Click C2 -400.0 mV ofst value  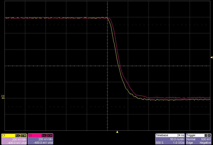pyautogui.click(x=43, y=143)
